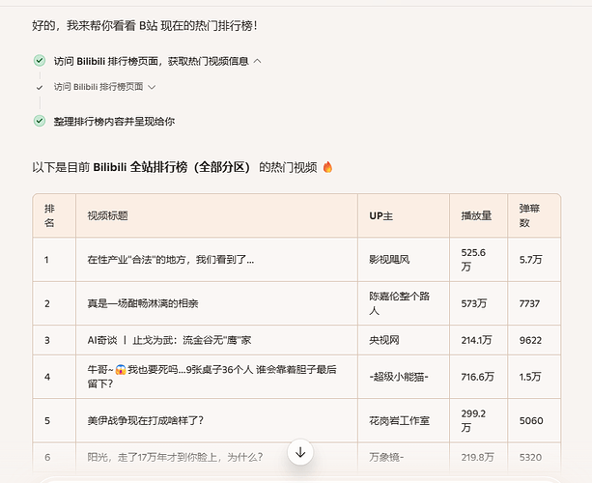This screenshot has height=483, width=592.
Task: Click play count 716.6万
Action: [477, 377]
